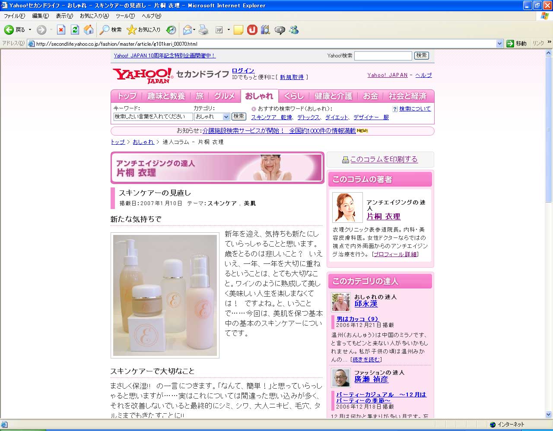Open the ツール (Tools) menu
The image size is (553, 431).
pos(125,16)
